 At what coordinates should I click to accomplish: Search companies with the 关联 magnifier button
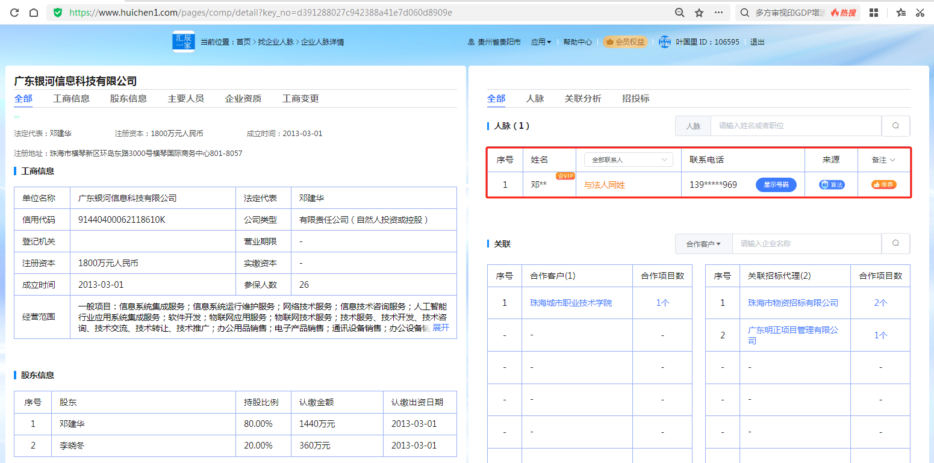tap(895, 243)
